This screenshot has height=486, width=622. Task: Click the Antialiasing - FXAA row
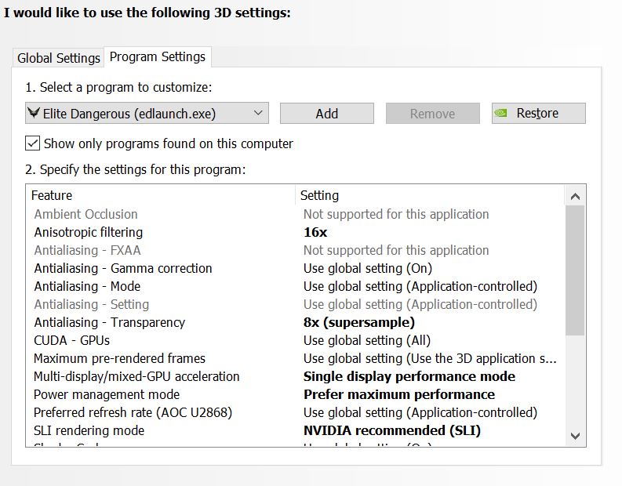coord(87,250)
